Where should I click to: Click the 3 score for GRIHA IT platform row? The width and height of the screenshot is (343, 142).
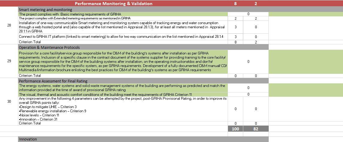235,37
